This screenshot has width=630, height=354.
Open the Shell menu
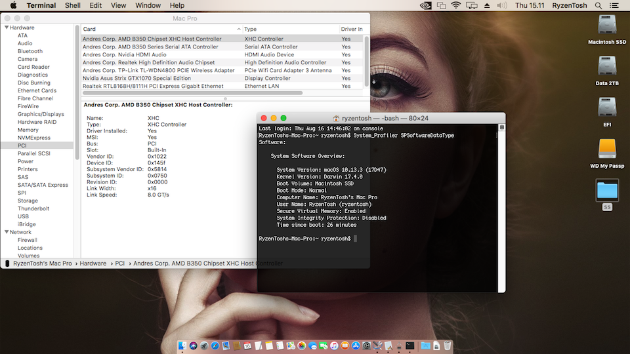point(73,5)
